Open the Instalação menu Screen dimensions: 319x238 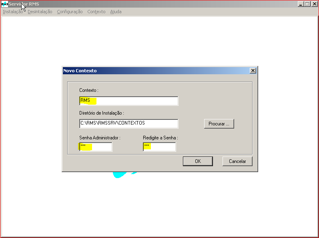[13, 12]
